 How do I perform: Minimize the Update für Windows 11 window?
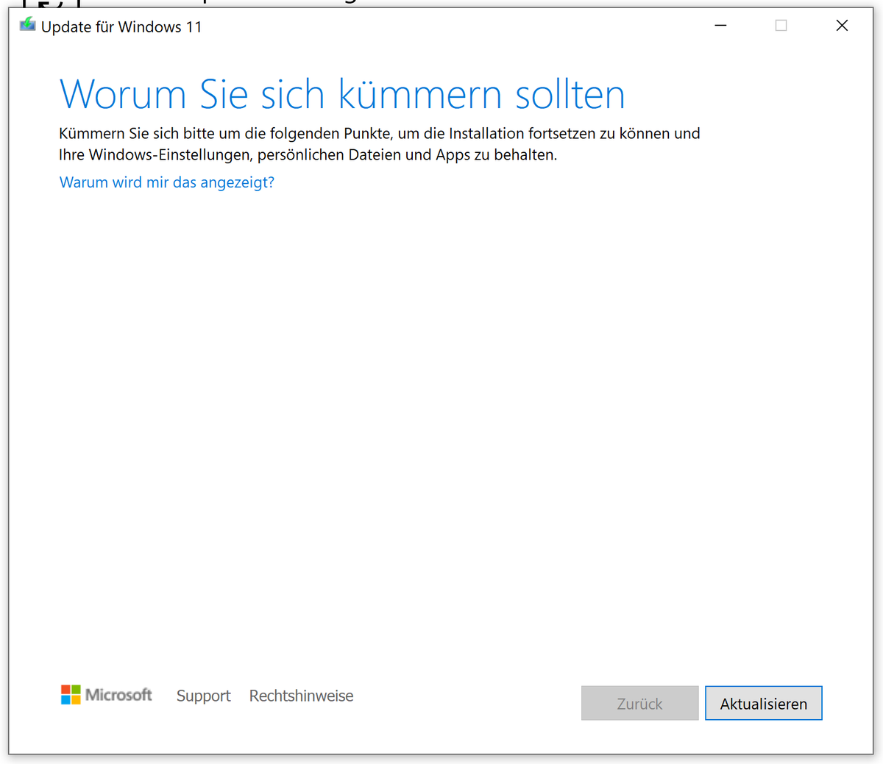721,26
